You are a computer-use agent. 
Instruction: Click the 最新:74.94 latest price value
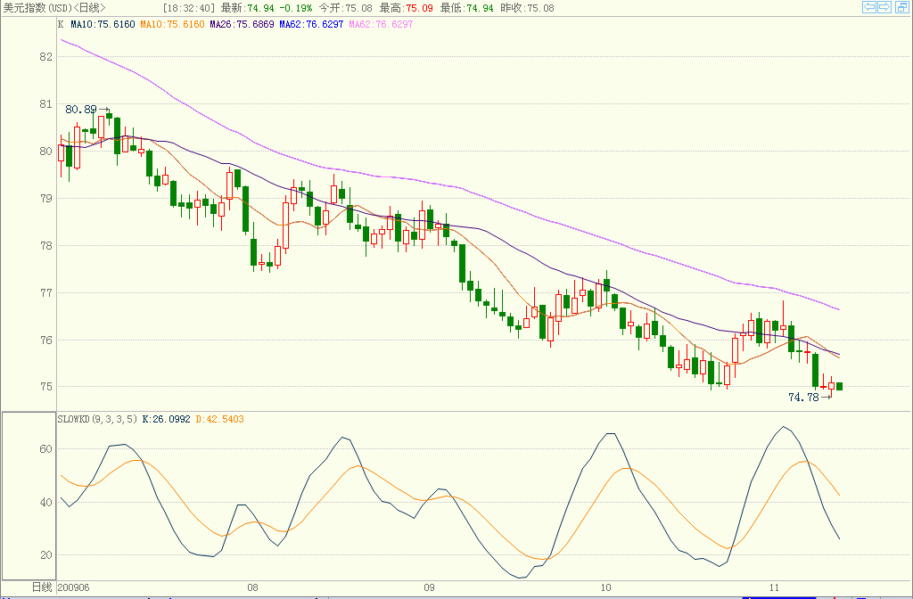[248, 8]
